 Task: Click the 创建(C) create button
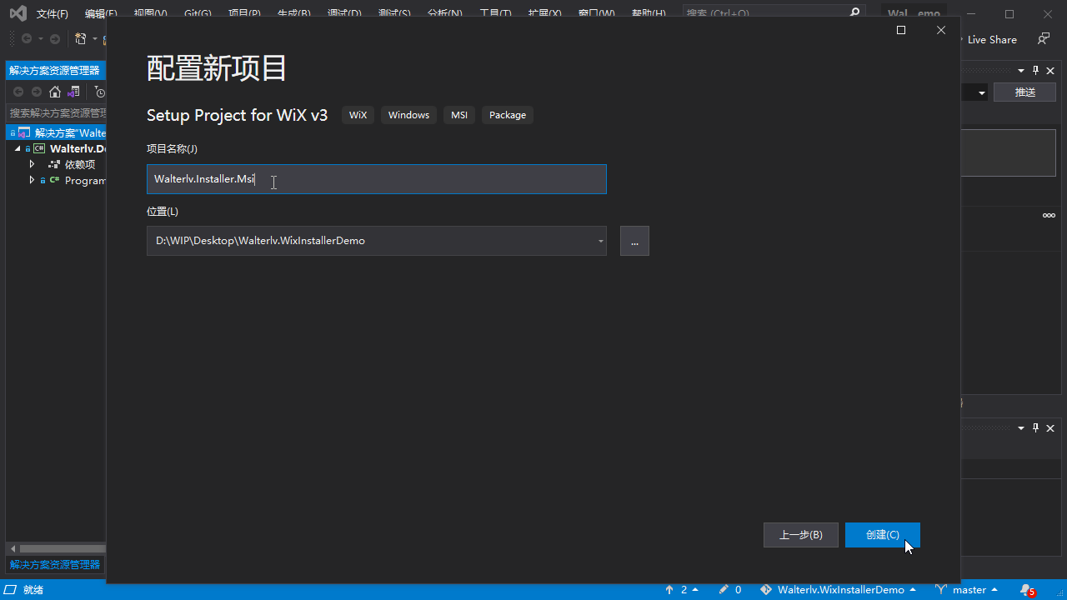click(882, 535)
